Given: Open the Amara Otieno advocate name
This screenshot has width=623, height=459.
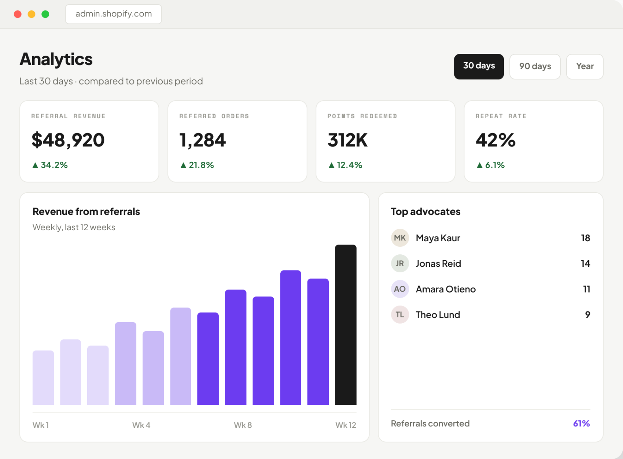Looking at the screenshot, I should pyautogui.click(x=446, y=289).
